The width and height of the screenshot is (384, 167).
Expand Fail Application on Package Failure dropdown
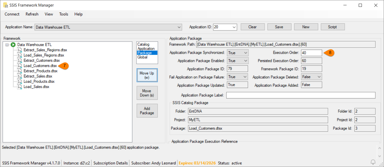pyautogui.click(x=245, y=77)
